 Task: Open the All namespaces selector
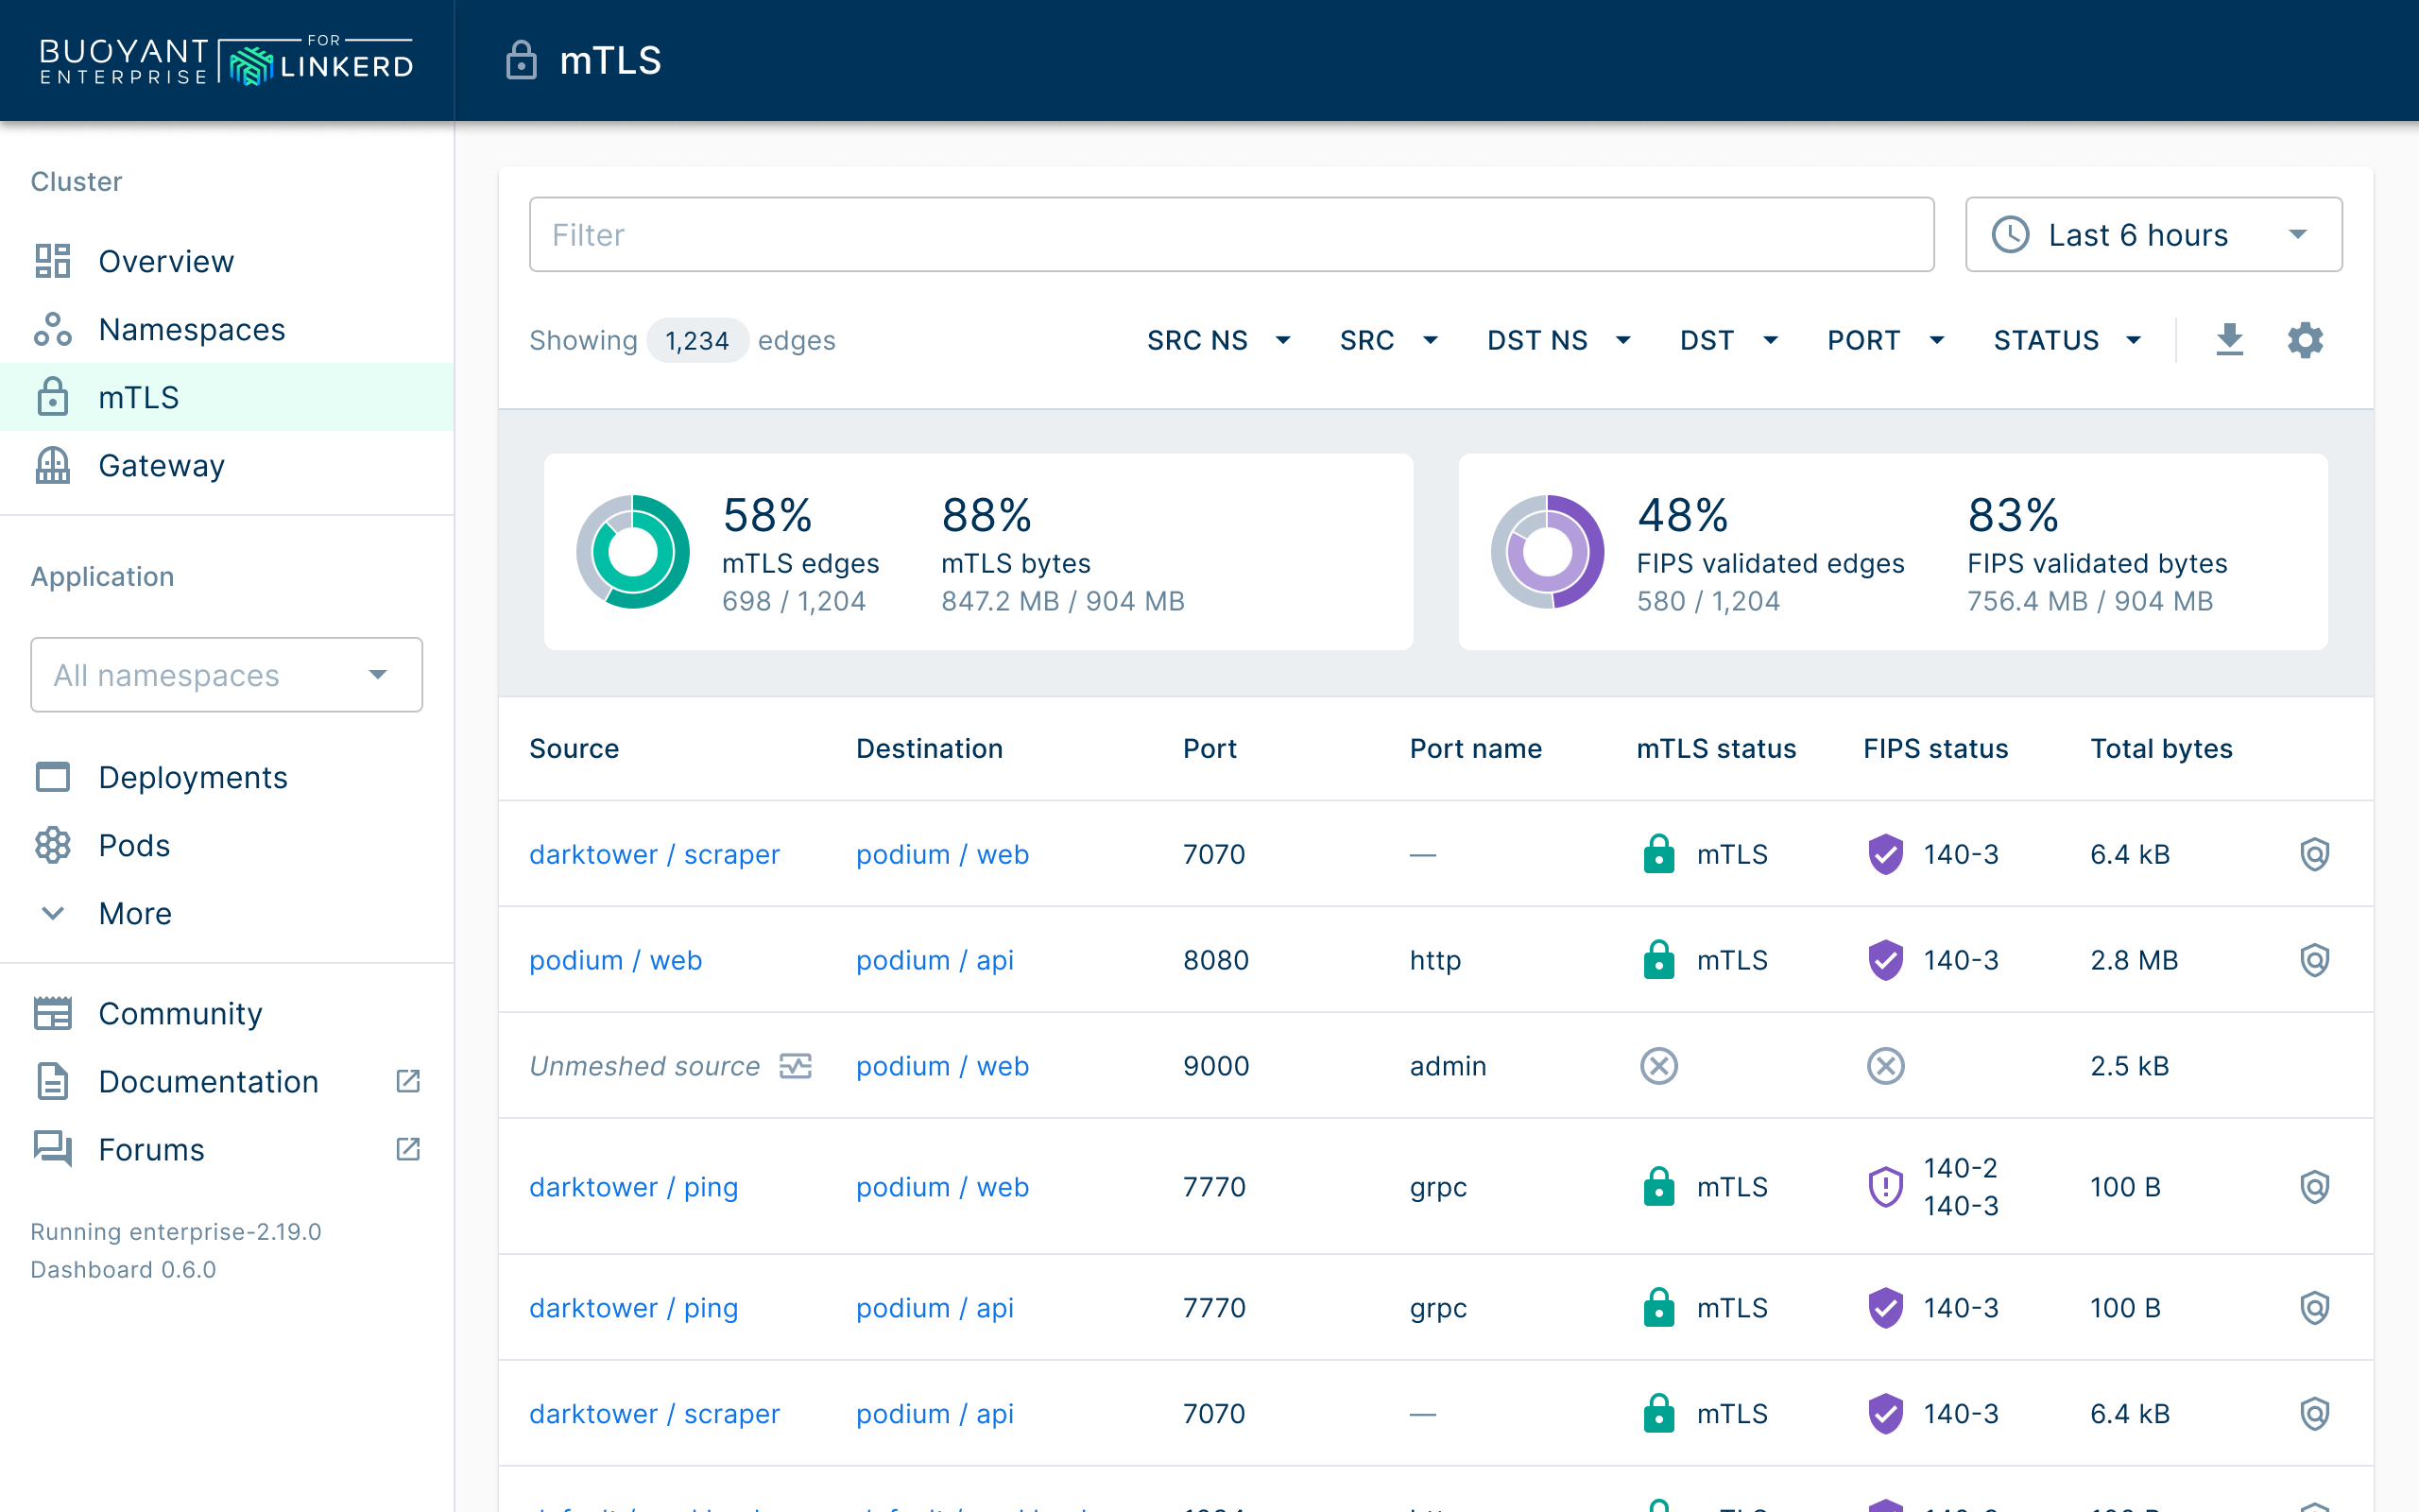click(226, 675)
